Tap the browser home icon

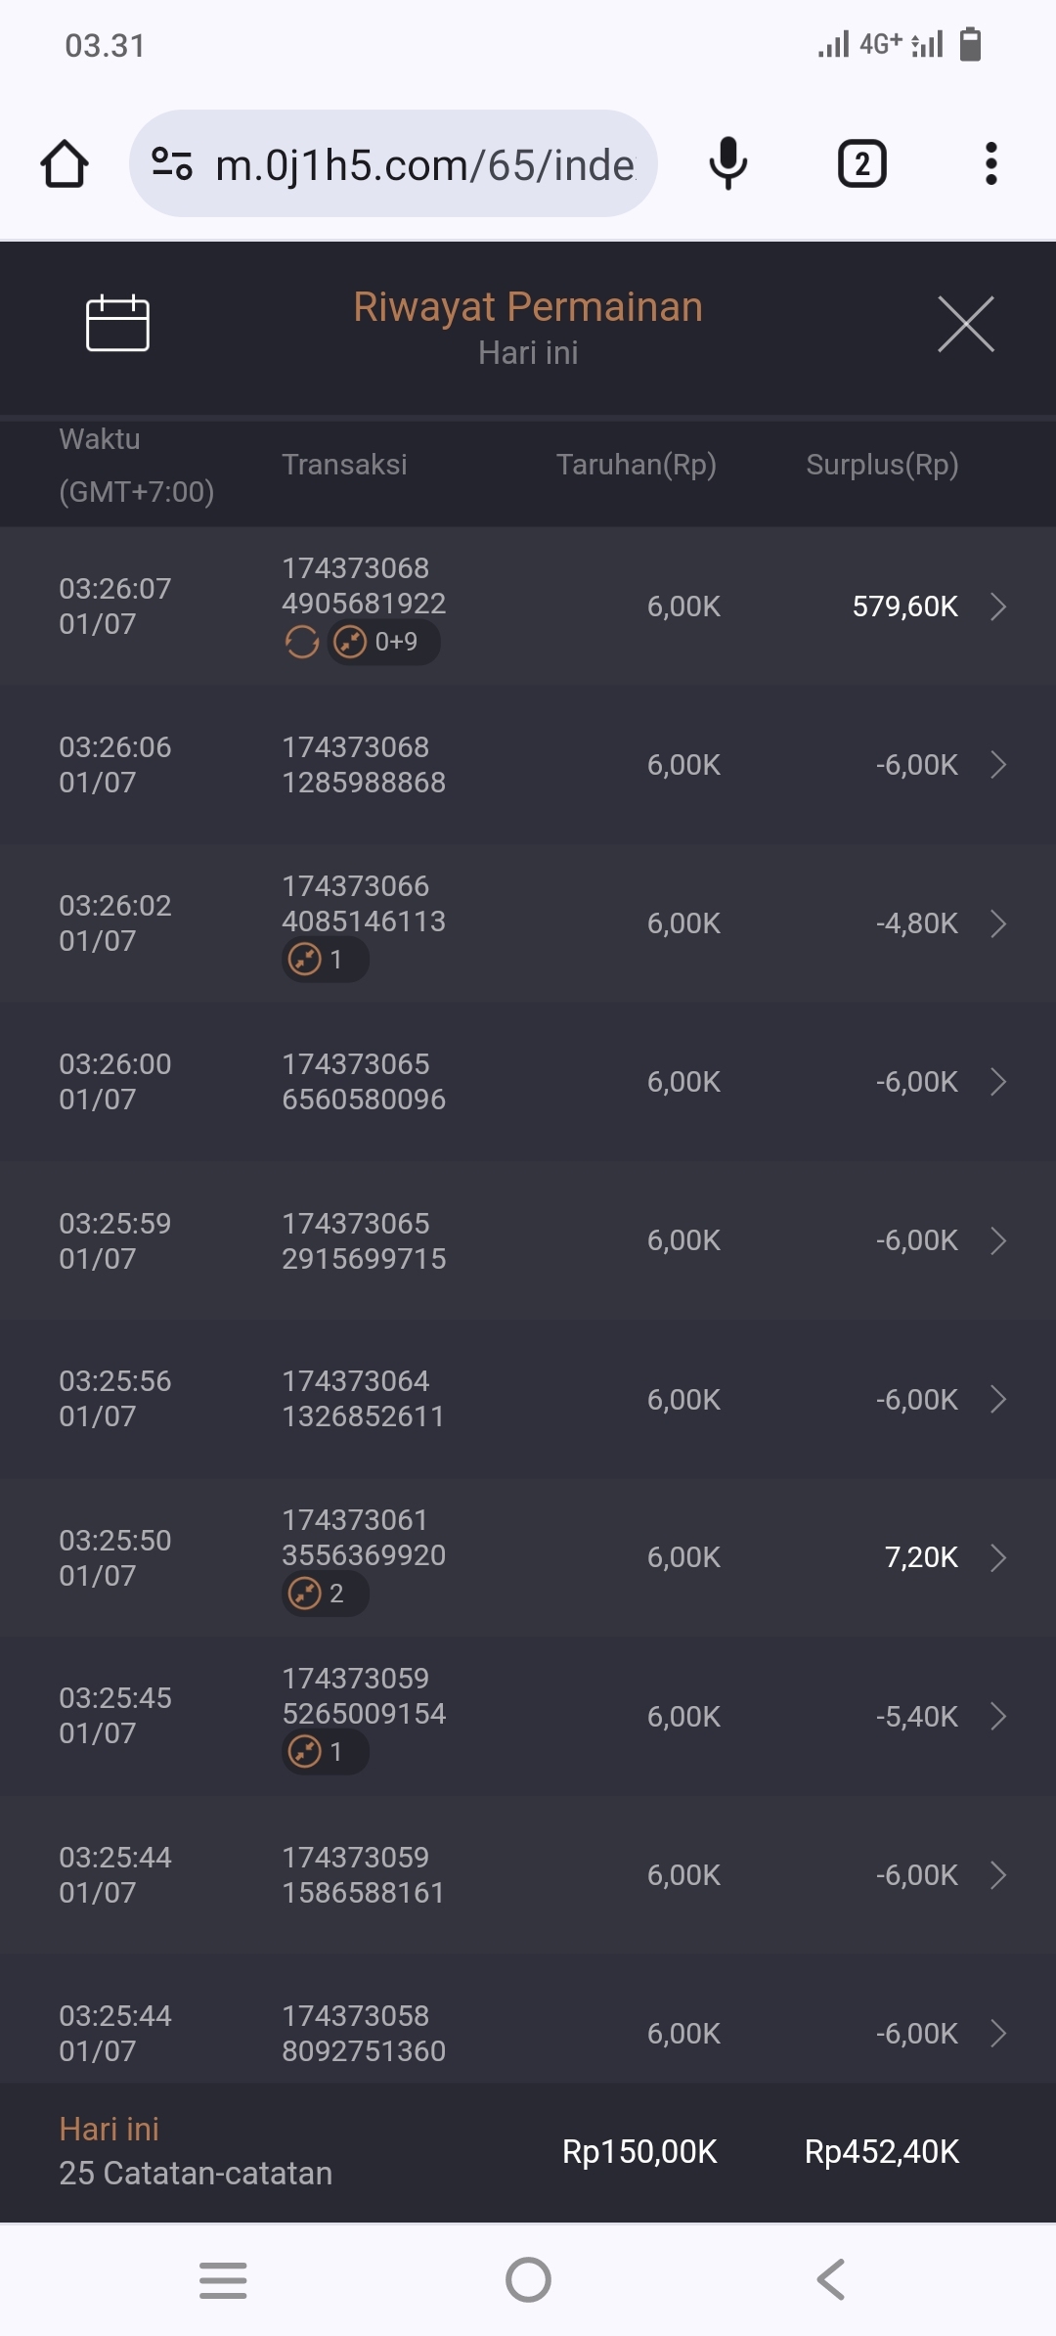[x=65, y=163]
